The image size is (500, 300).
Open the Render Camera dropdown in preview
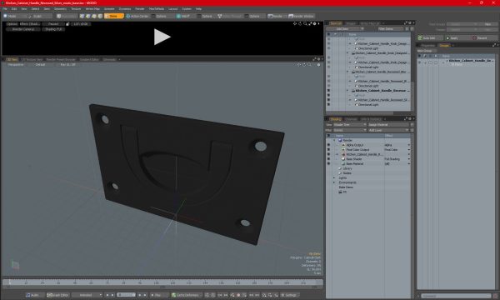coord(23,29)
